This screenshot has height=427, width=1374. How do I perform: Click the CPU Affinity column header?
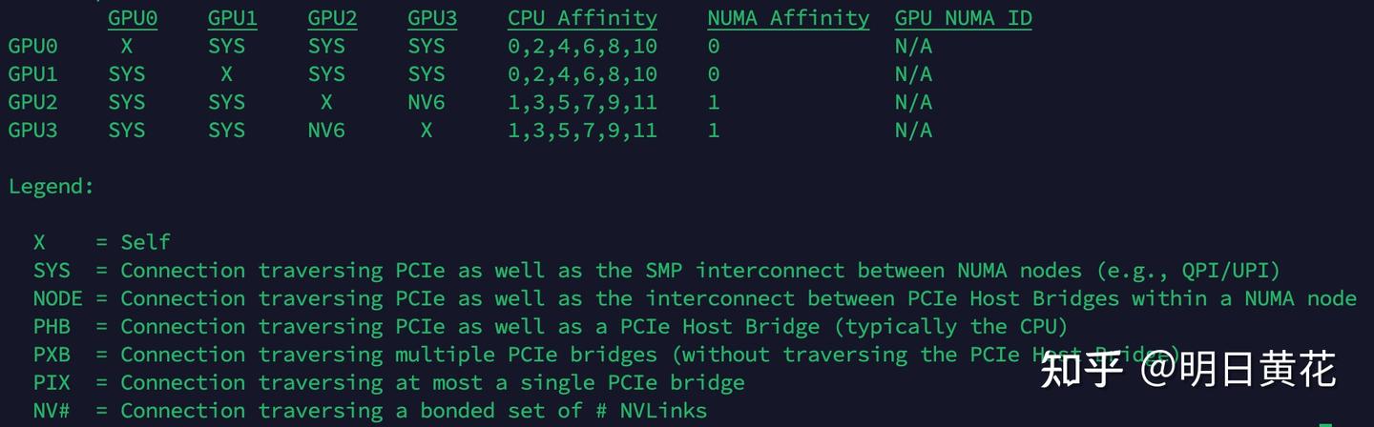pos(582,18)
